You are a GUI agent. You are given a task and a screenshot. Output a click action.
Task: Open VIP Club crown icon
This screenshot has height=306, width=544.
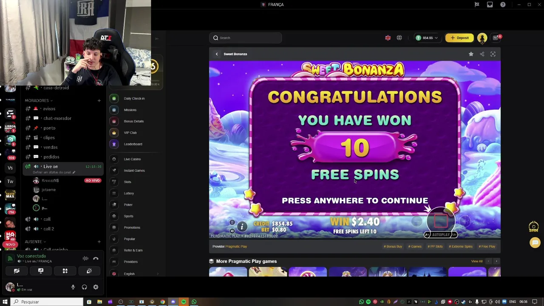pos(114,133)
